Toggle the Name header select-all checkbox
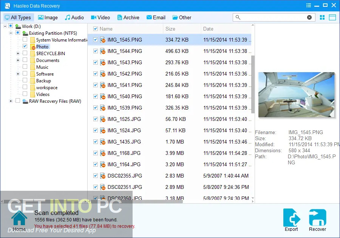Image resolution: width=340 pixels, height=238 pixels. click(x=96, y=29)
